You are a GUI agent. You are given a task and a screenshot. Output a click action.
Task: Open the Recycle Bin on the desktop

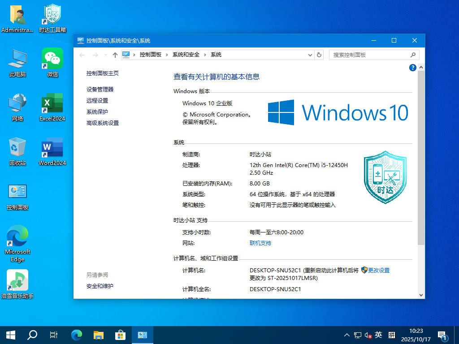(17, 148)
